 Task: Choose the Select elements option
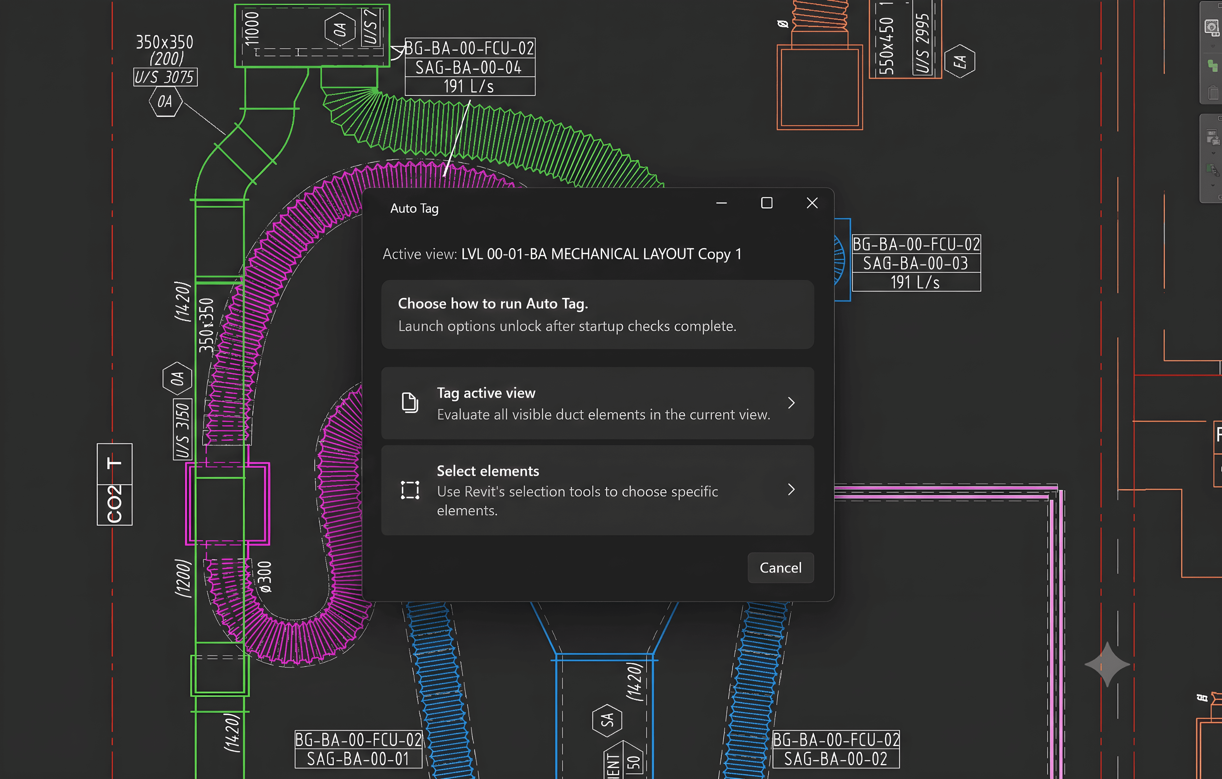[x=597, y=490]
